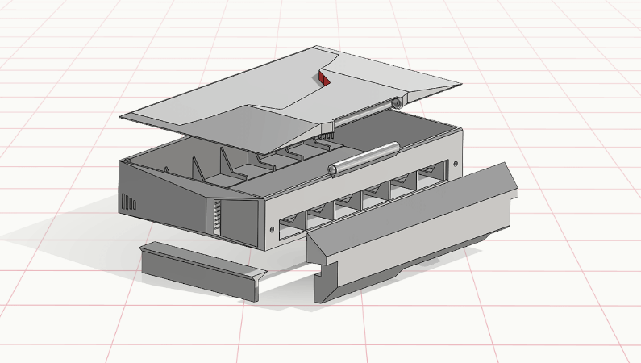
Task: Select the small red part on the lid
Action: (324, 78)
